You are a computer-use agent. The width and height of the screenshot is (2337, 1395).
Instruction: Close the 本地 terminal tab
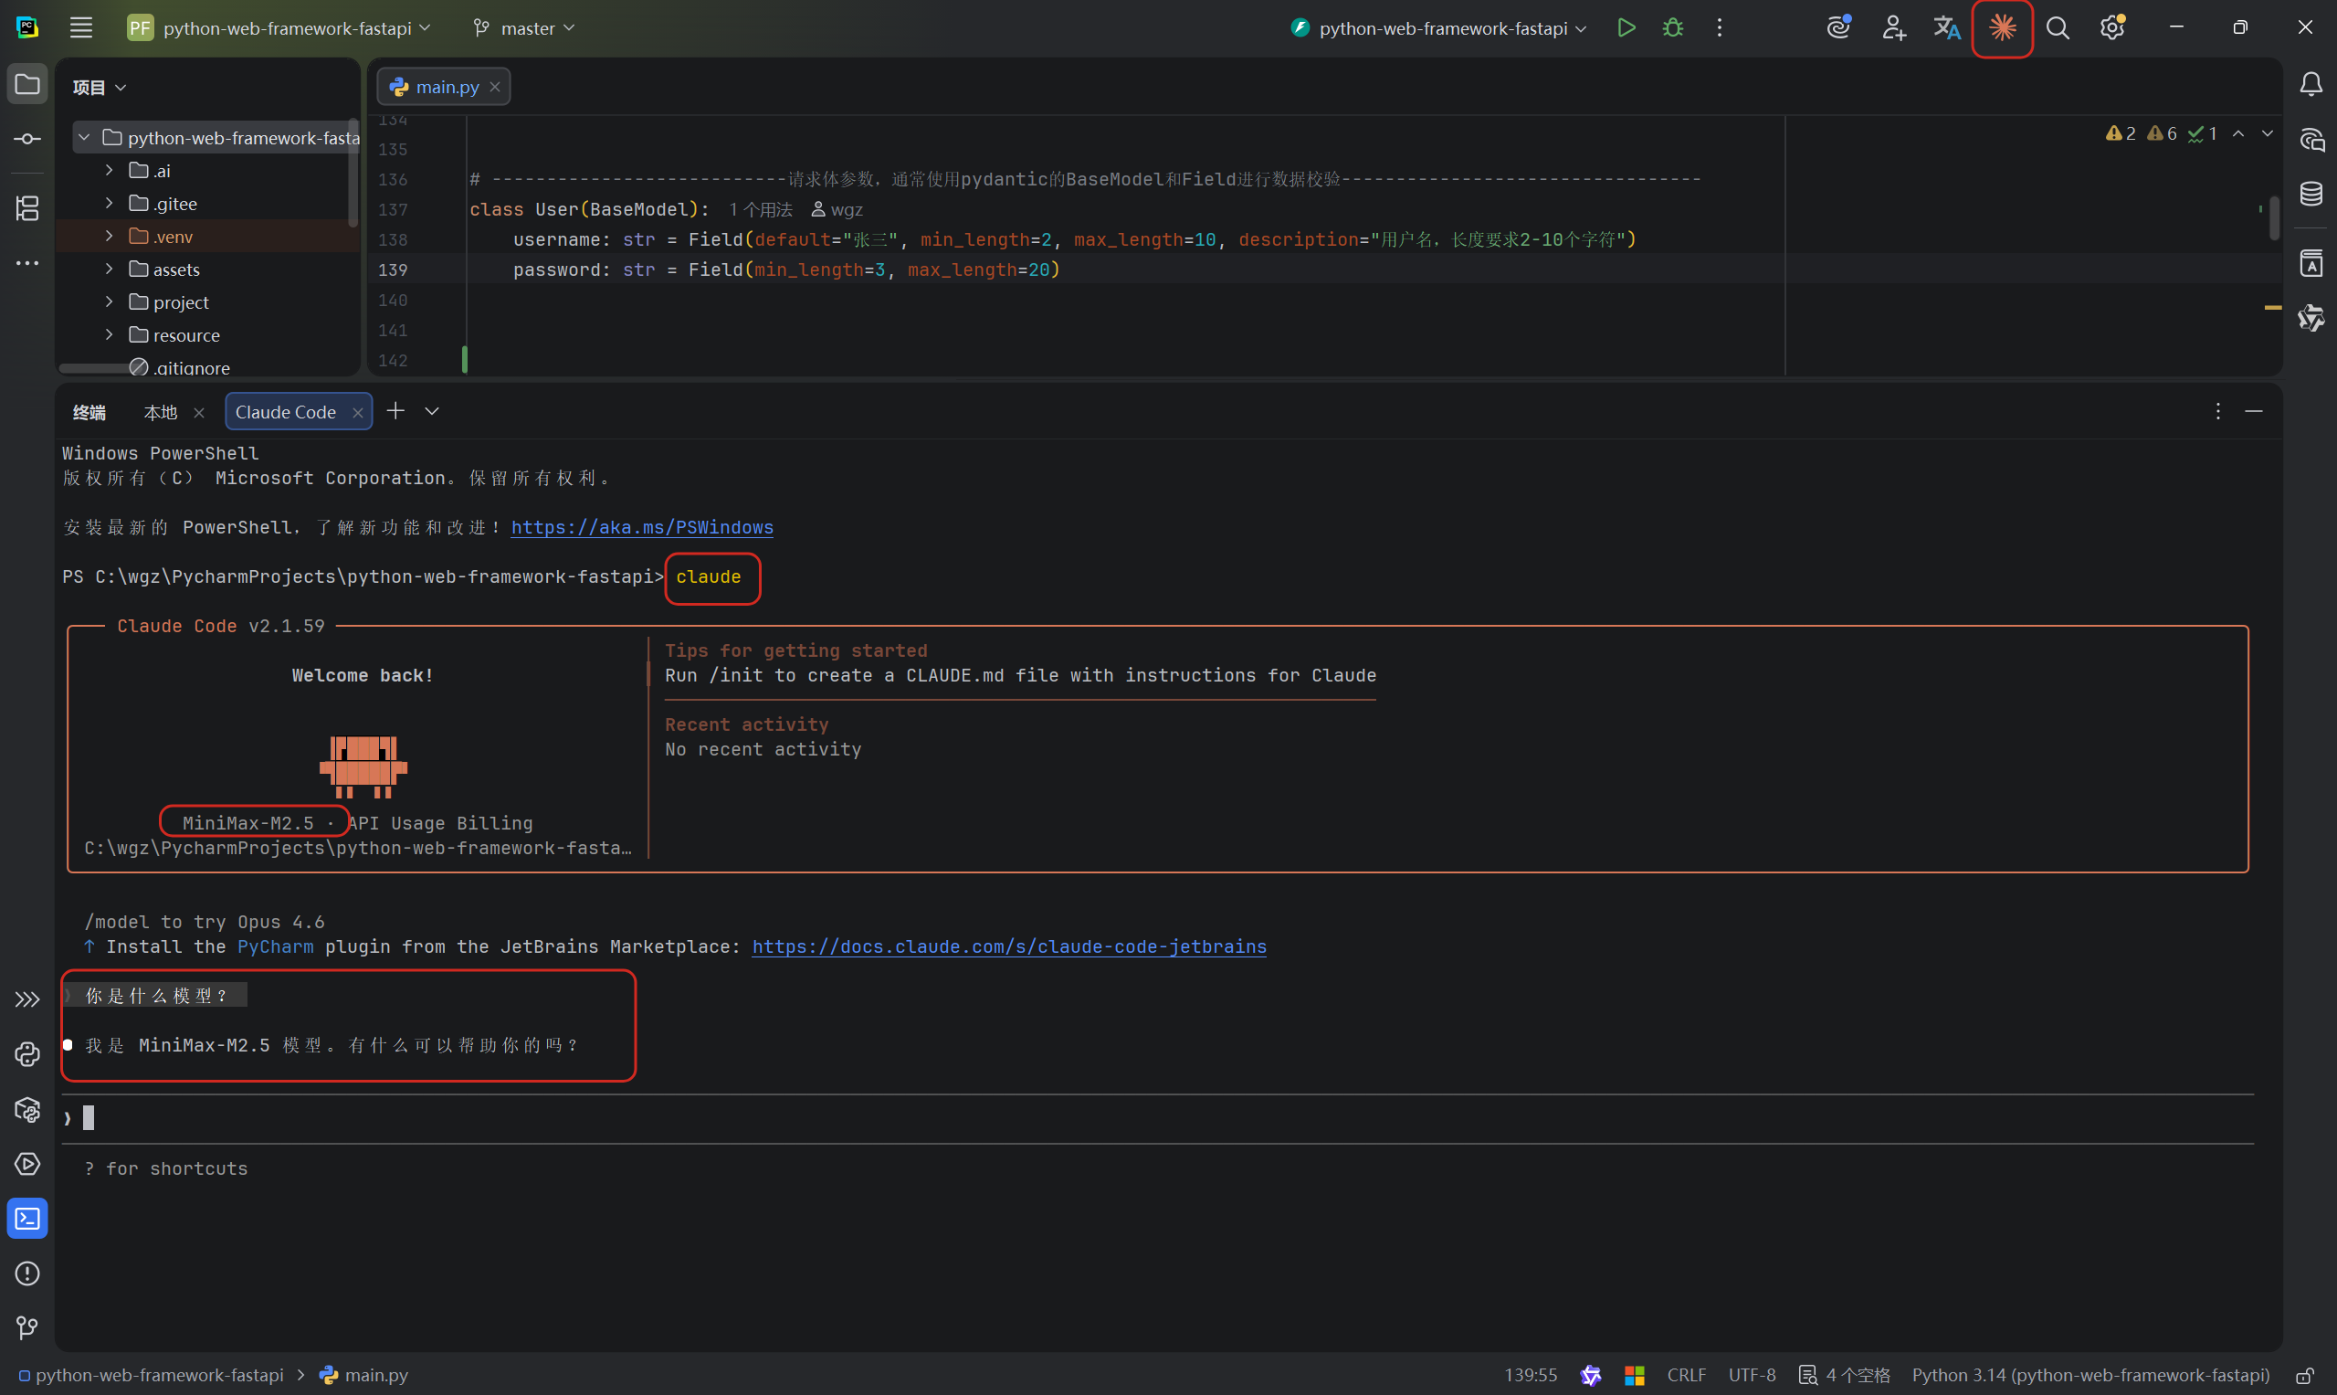199,413
